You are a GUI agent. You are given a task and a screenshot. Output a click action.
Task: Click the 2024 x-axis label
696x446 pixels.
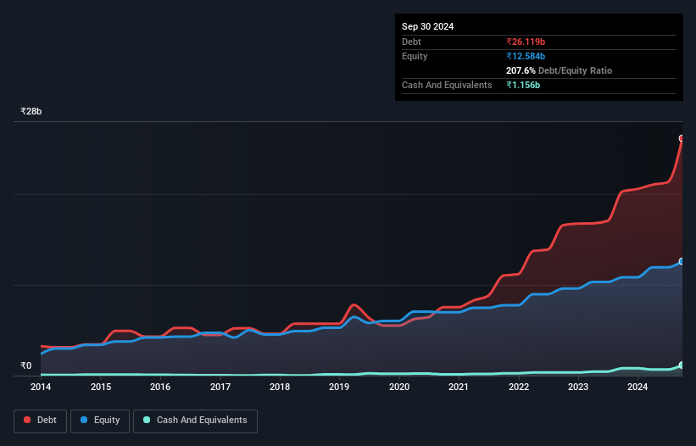(638, 387)
